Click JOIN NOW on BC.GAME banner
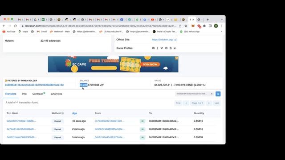Image resolution: width=285 pixels, height=160 pixels. (x=150, y=64)
